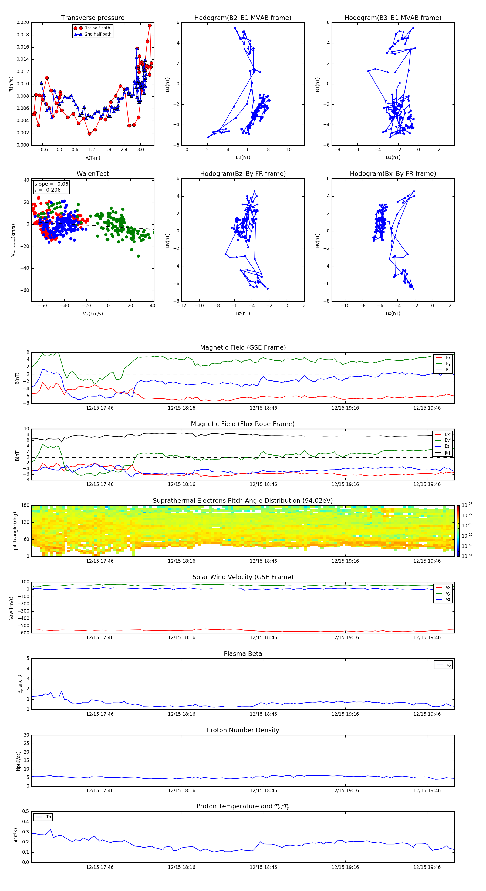
Task: Click the '10^-26' colorbar label
Action: 467,505
